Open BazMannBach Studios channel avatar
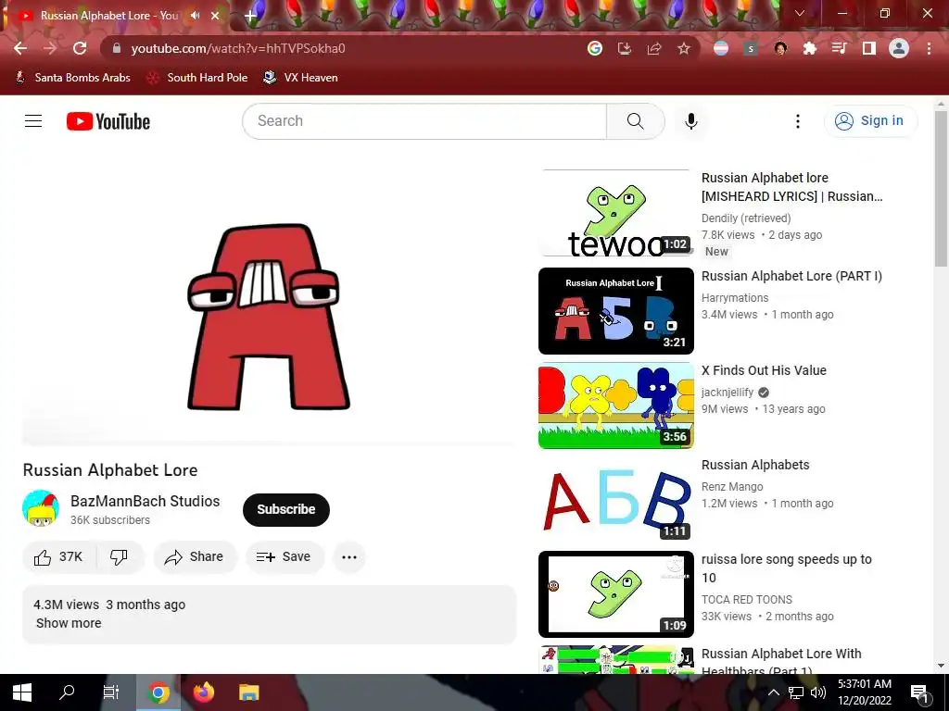 [41, 508]
